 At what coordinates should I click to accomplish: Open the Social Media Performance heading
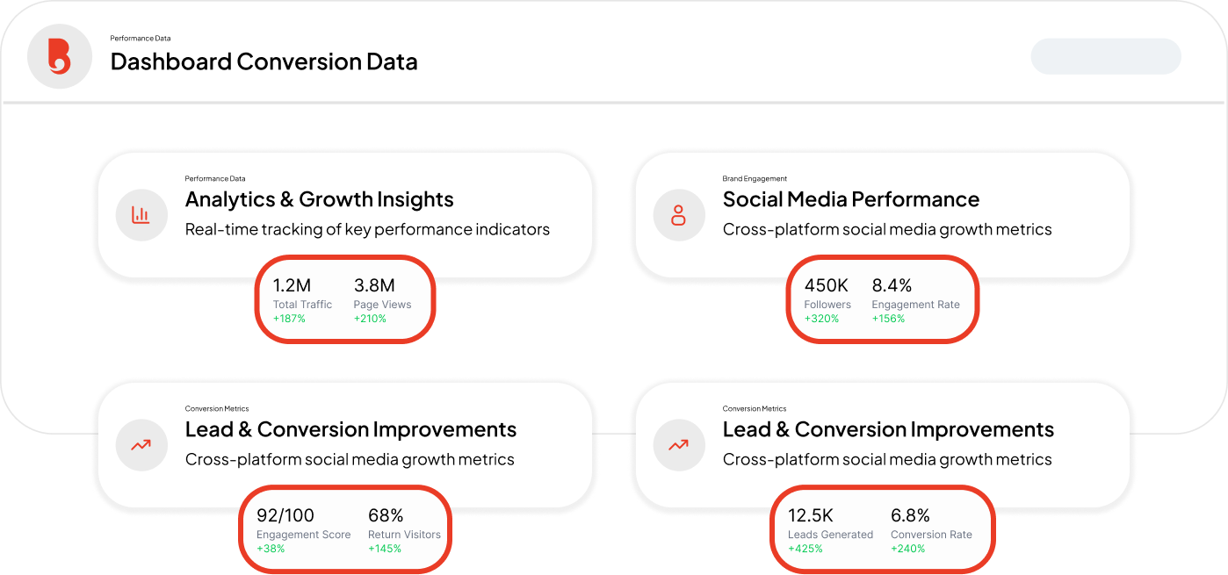[850, 199]
